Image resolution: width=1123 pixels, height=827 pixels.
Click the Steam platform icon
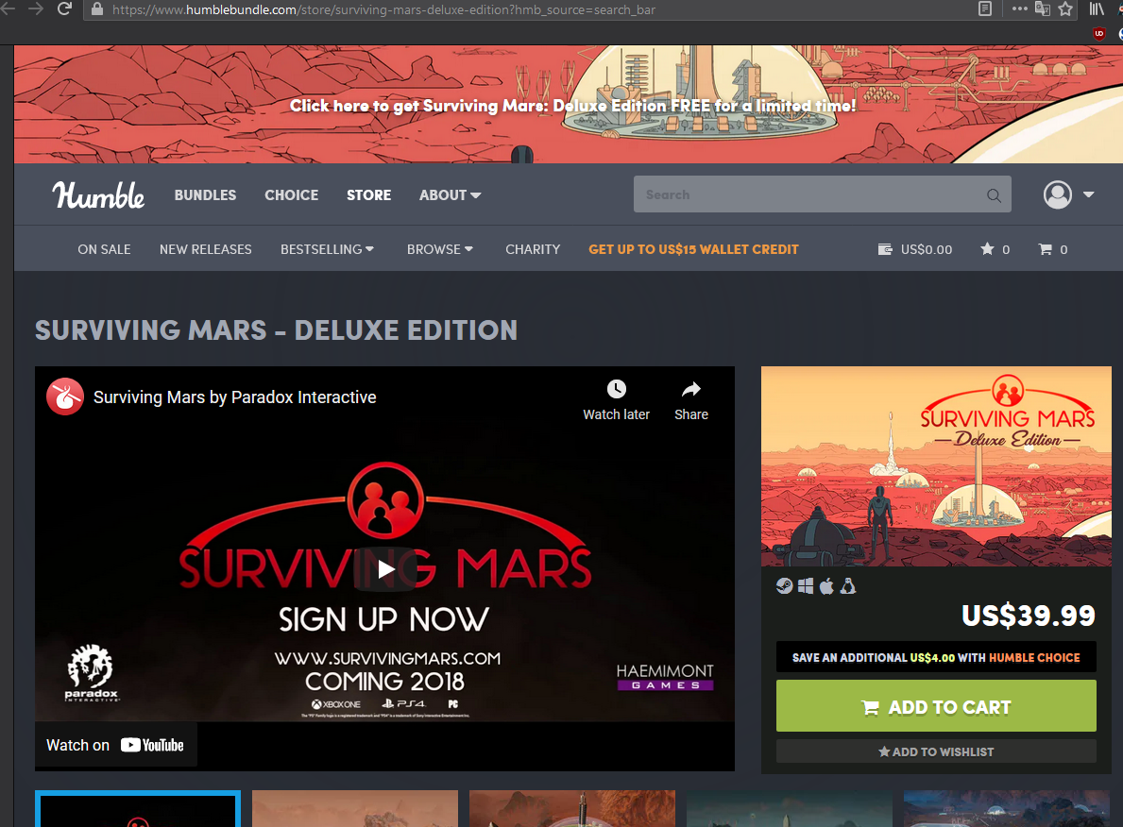pos(784,586)
